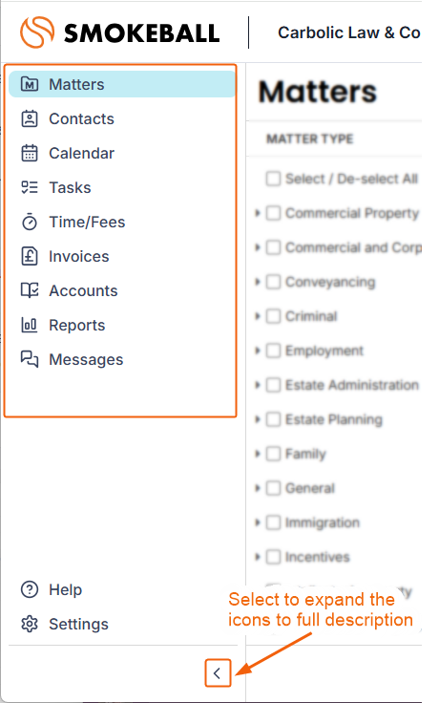Collapse the sidebar with the chevron button
The image size is (439, 703).
point(218,673)
